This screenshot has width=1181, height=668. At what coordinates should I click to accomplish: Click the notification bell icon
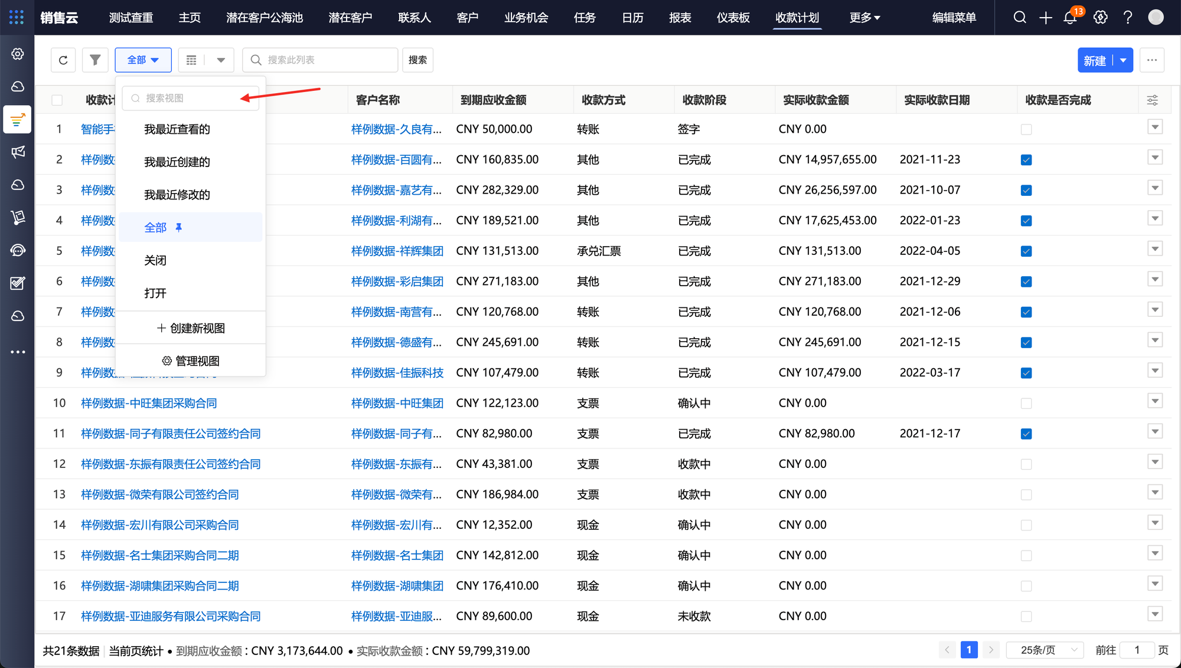coord(1070,18)
